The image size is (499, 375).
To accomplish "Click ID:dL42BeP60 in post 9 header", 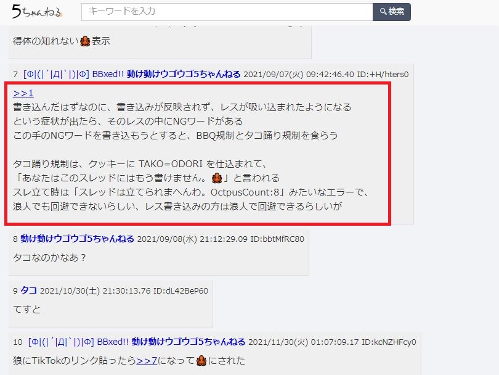I will [181, 291].
